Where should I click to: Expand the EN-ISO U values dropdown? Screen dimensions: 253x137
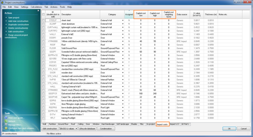tap(76, 129)
